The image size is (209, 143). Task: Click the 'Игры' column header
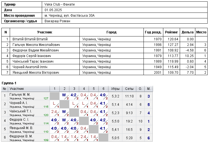(x=115, y=89)
